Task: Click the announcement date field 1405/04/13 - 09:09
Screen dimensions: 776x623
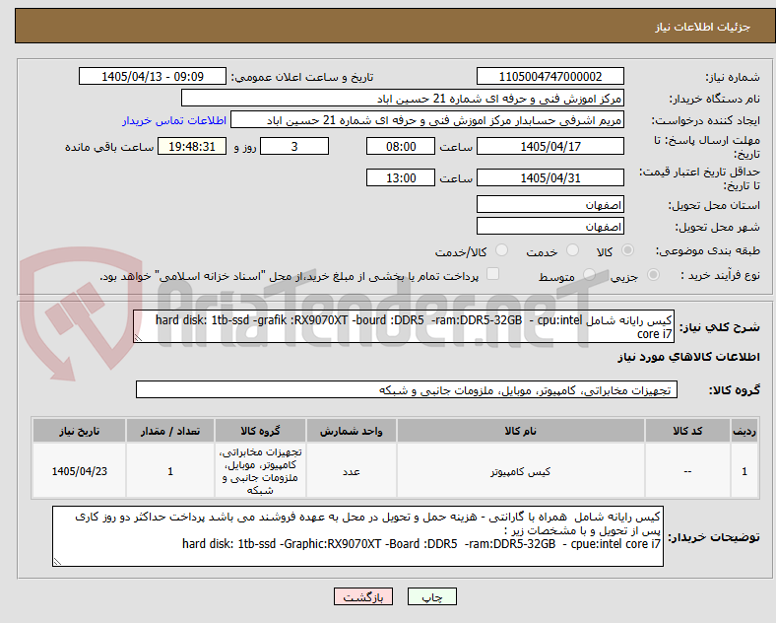Action: pos(153,76)
